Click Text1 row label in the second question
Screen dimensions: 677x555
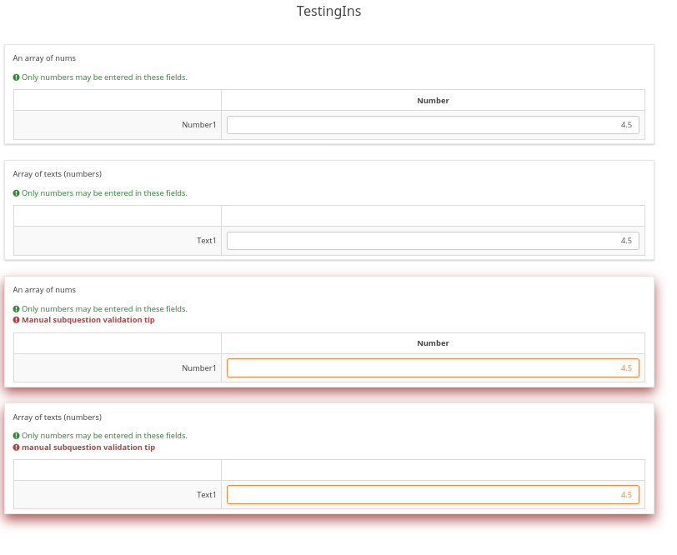click(x=206, y=241)
